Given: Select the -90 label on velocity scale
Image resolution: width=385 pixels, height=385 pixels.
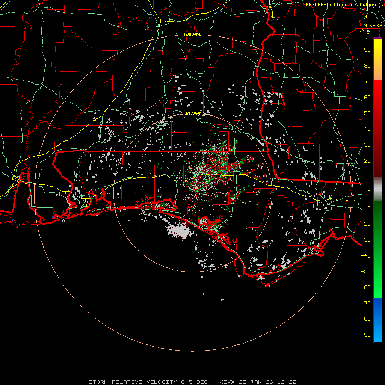Looking at the screenshot, I should [x=366, y=335].
